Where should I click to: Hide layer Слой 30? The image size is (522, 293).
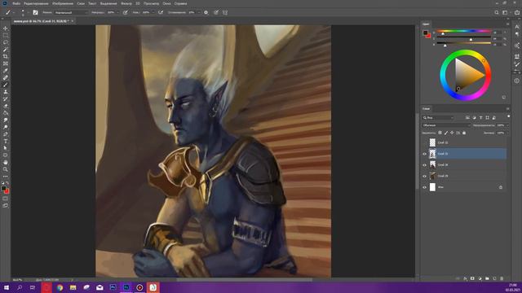[x=424, y=165]
